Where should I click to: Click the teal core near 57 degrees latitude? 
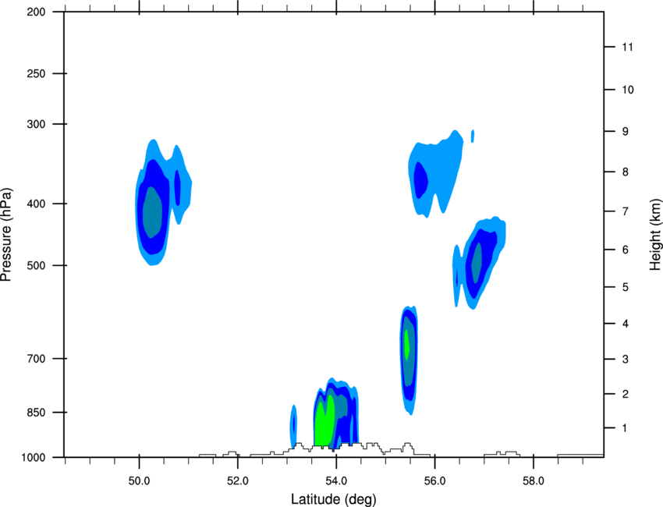[x=477, y=263]
